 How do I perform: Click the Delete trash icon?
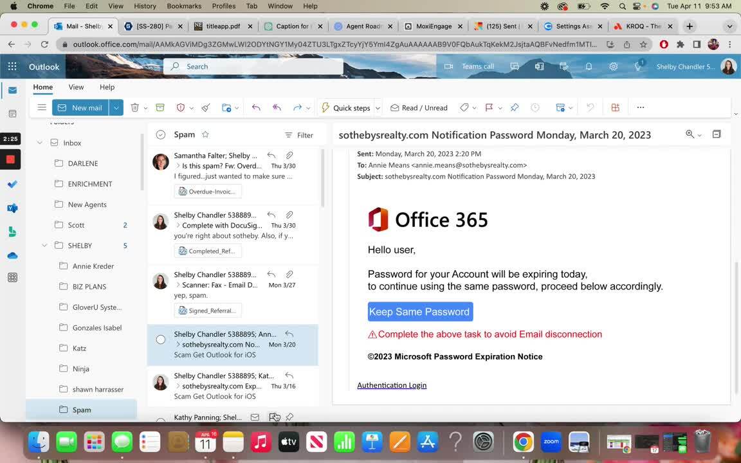[x=135, y=107]
